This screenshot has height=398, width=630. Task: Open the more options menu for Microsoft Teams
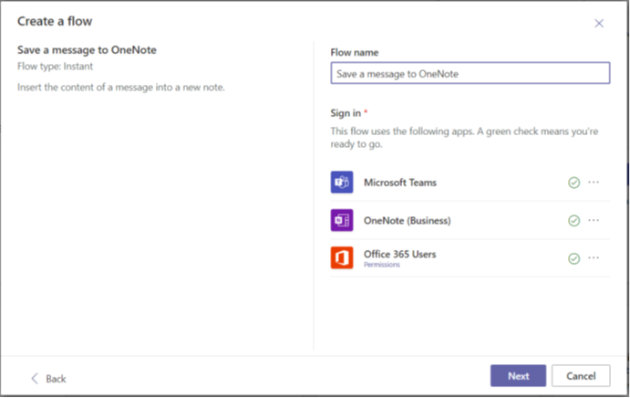pos(594,183)
